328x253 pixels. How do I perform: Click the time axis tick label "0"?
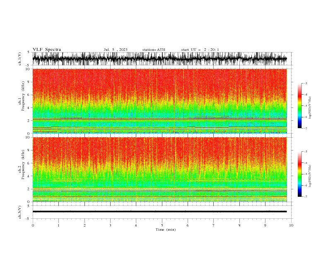33,225
